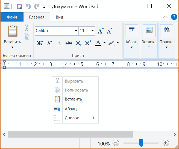The image size is (179, 149).
Task: Collapse the ribbon with the up chevron
Action: click(x=165, y=17)
